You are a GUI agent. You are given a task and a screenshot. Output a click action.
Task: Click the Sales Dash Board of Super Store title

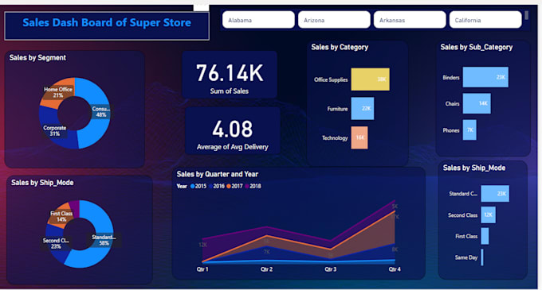[107, 23]
